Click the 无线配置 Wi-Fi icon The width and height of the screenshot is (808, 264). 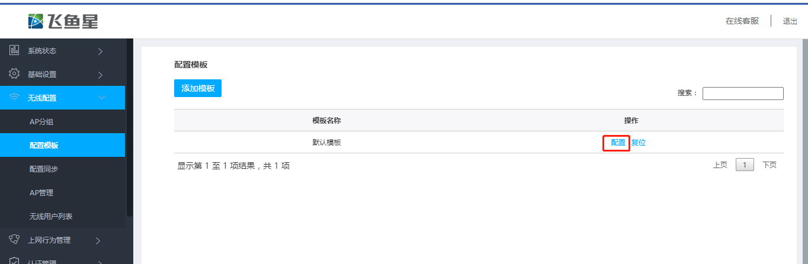pyautogui.click(x=15, y=98)
